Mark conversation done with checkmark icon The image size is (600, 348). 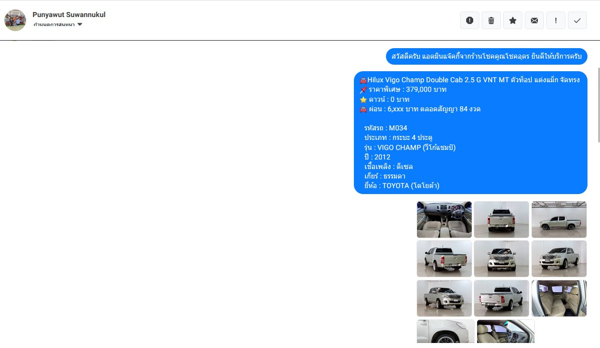coord(577,20)
